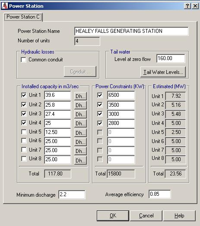The height and width of the screenshot is (226, 200).
Task: Click the installed capacity Total 117.80
Action: coord(57,174)
